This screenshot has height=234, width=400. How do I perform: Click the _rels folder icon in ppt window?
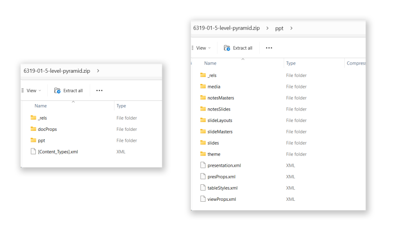203,75
